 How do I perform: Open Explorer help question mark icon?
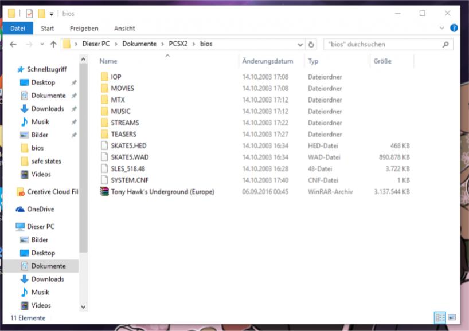coord(454,28)
